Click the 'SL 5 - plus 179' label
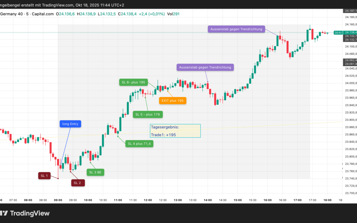357x223 pixels. click(x=148, y=115)
